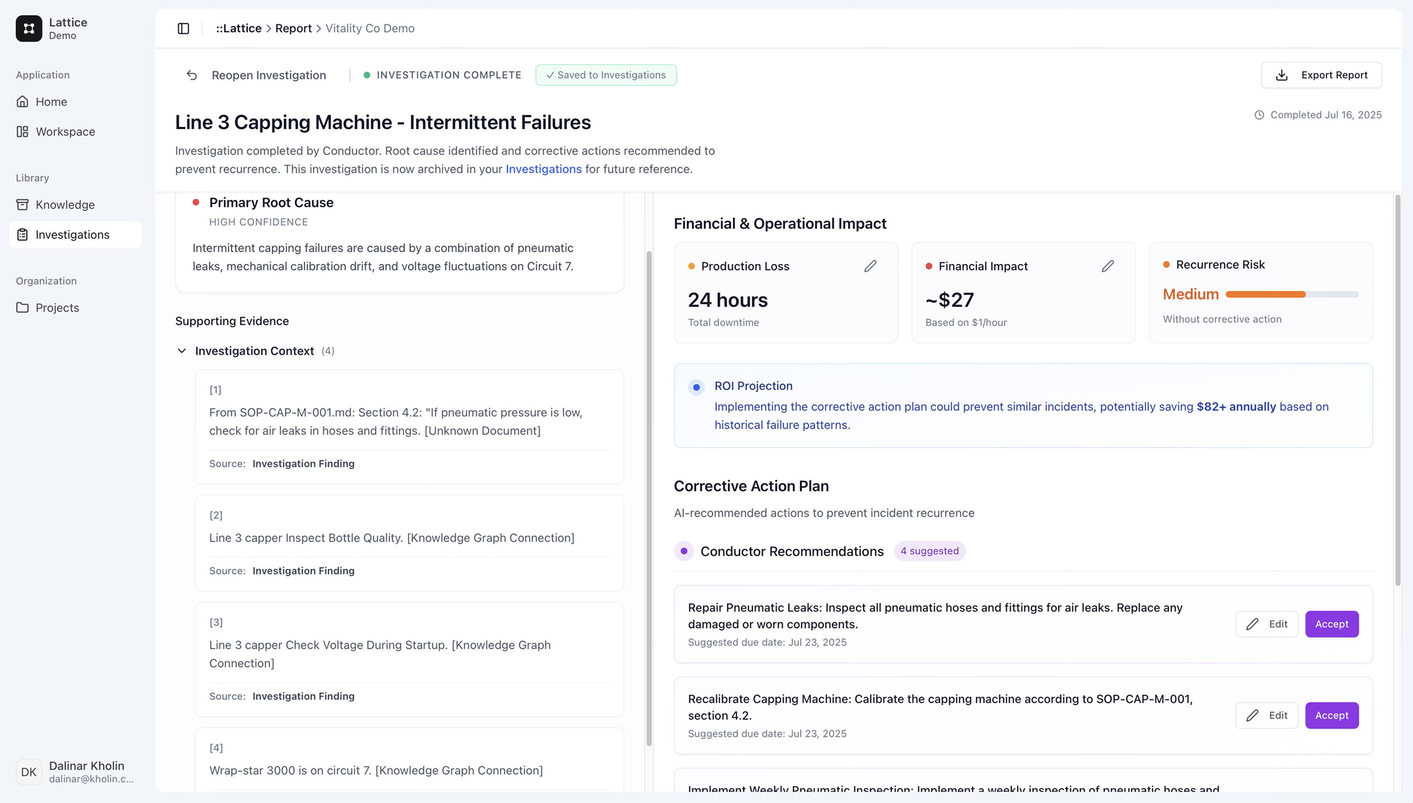Screen dimensions: 1413x803
Task: Collapse the Investigation Context section
Action: click(182, 351)
